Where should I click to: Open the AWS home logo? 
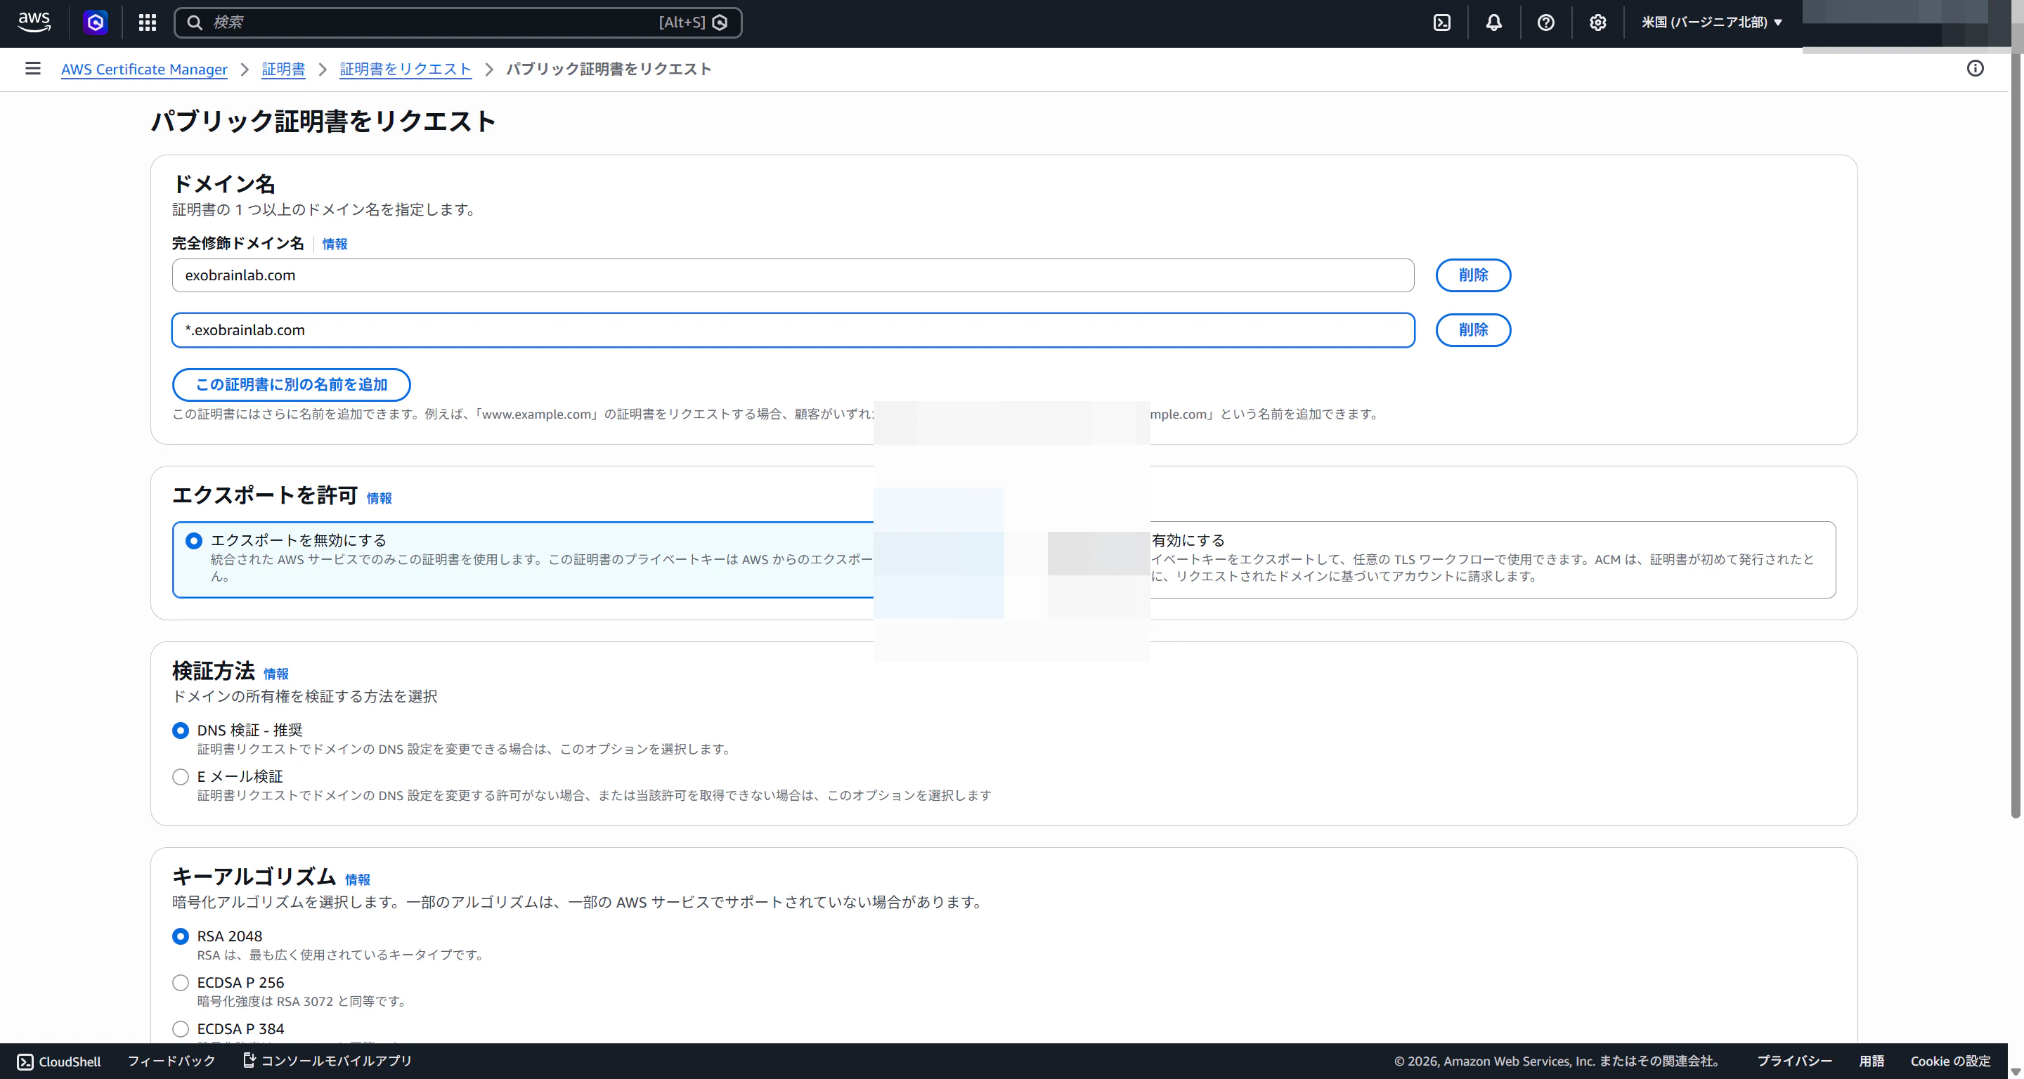[34, 22]
